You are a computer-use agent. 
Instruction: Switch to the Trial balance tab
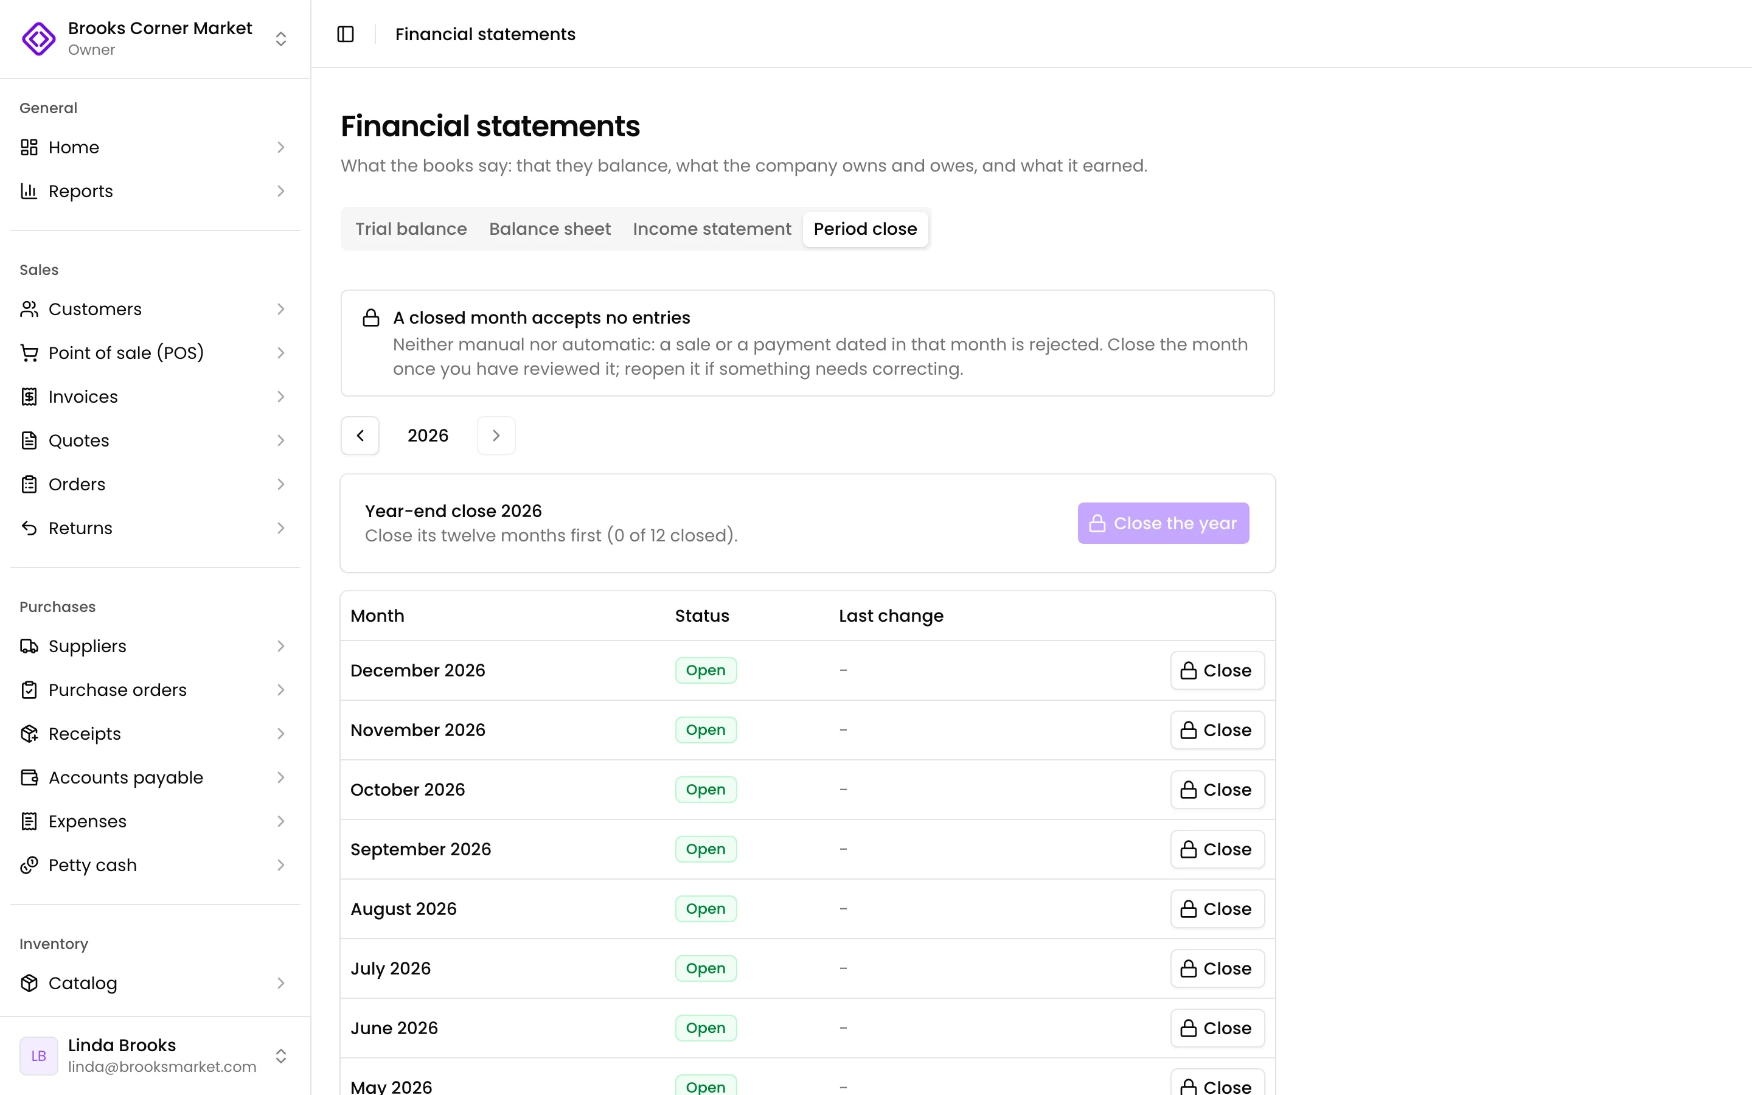tap(411, 229)
